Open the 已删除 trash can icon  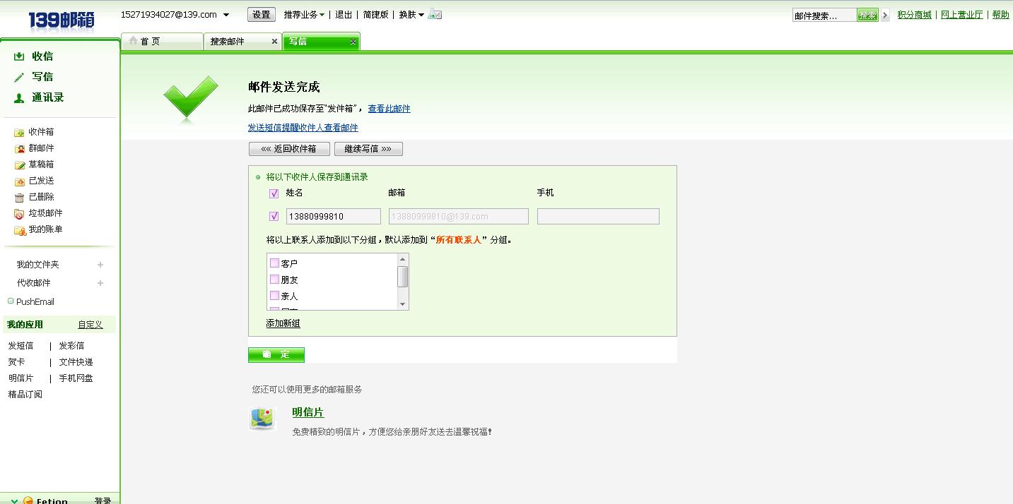point(20,198)
